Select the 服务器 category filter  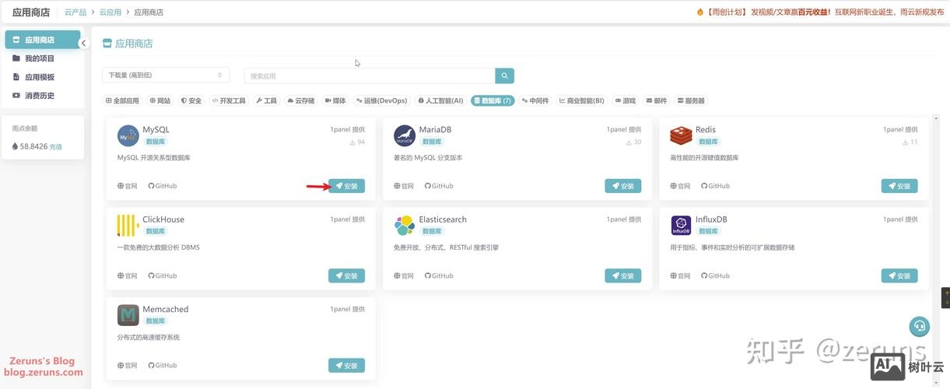click(x=691, y=100)
